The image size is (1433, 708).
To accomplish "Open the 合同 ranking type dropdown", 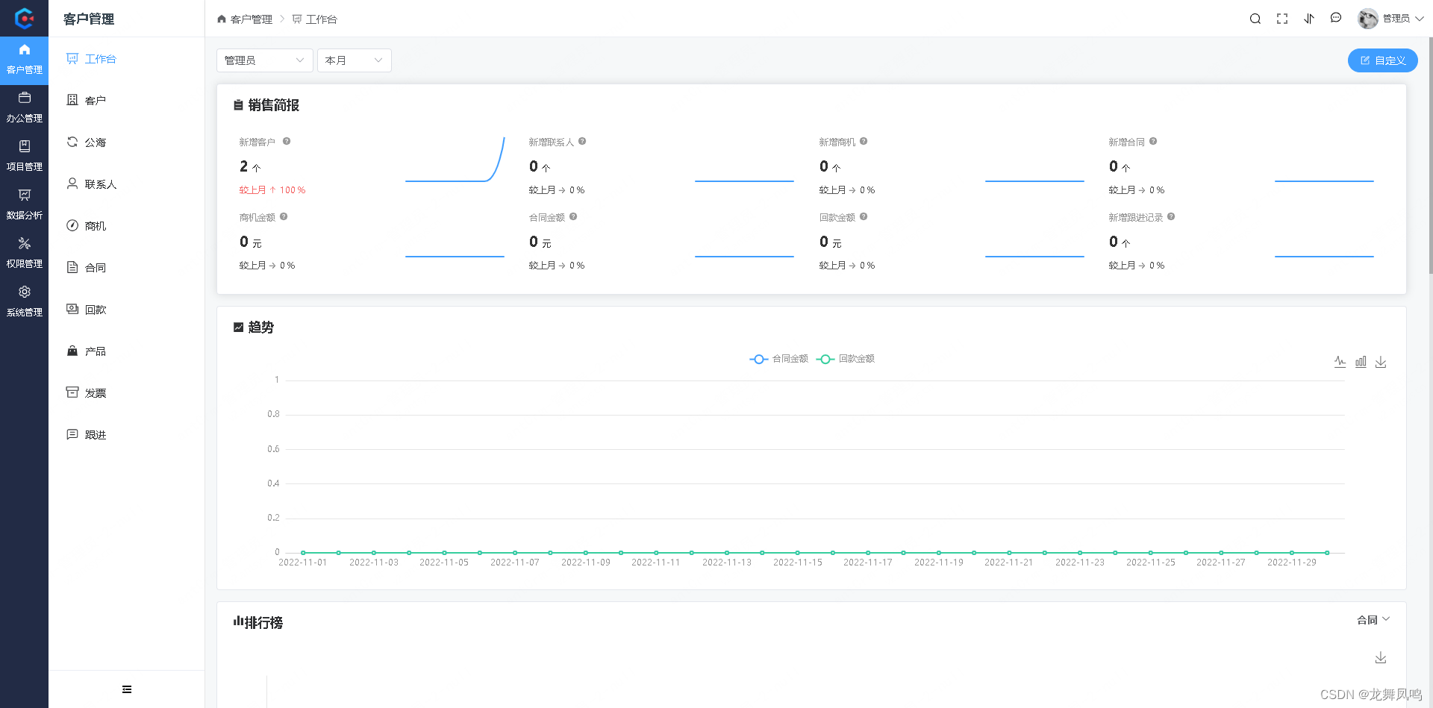I will (x=1373, y=620).
